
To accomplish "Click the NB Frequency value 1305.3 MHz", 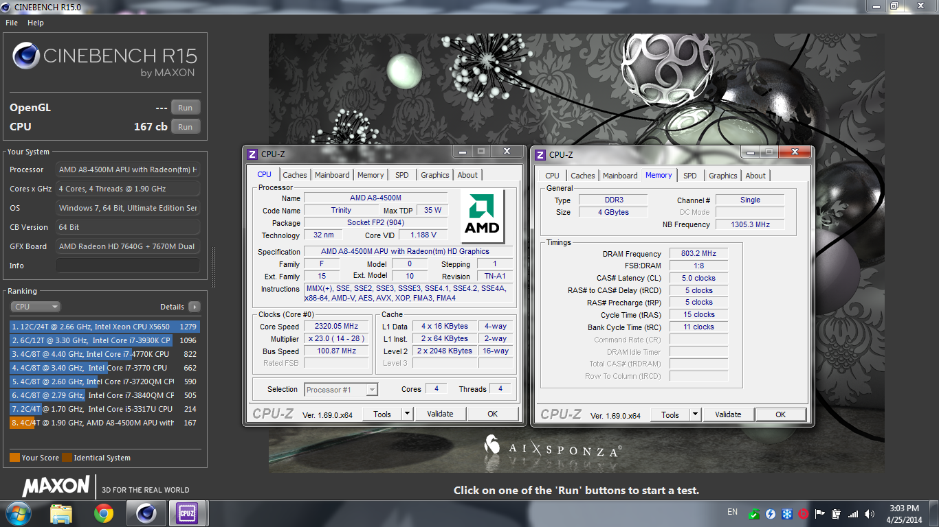I will [x=750, y=224].
